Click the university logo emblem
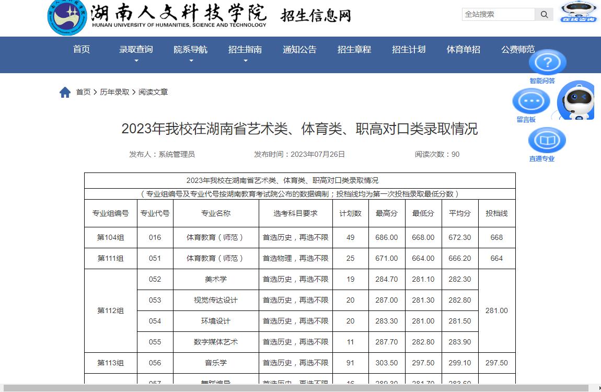 click(x=67, y=17)
